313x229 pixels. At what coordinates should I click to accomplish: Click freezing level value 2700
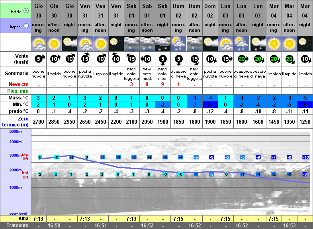(x=38, y=122)
